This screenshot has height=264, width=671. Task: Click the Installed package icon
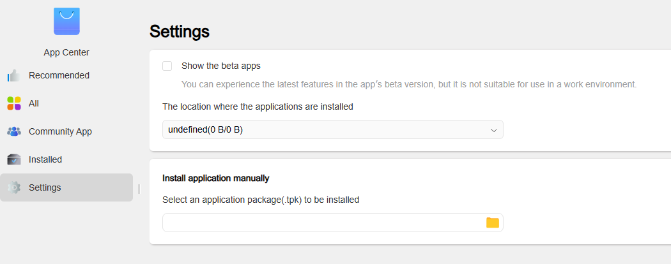(x=13, y=159)
